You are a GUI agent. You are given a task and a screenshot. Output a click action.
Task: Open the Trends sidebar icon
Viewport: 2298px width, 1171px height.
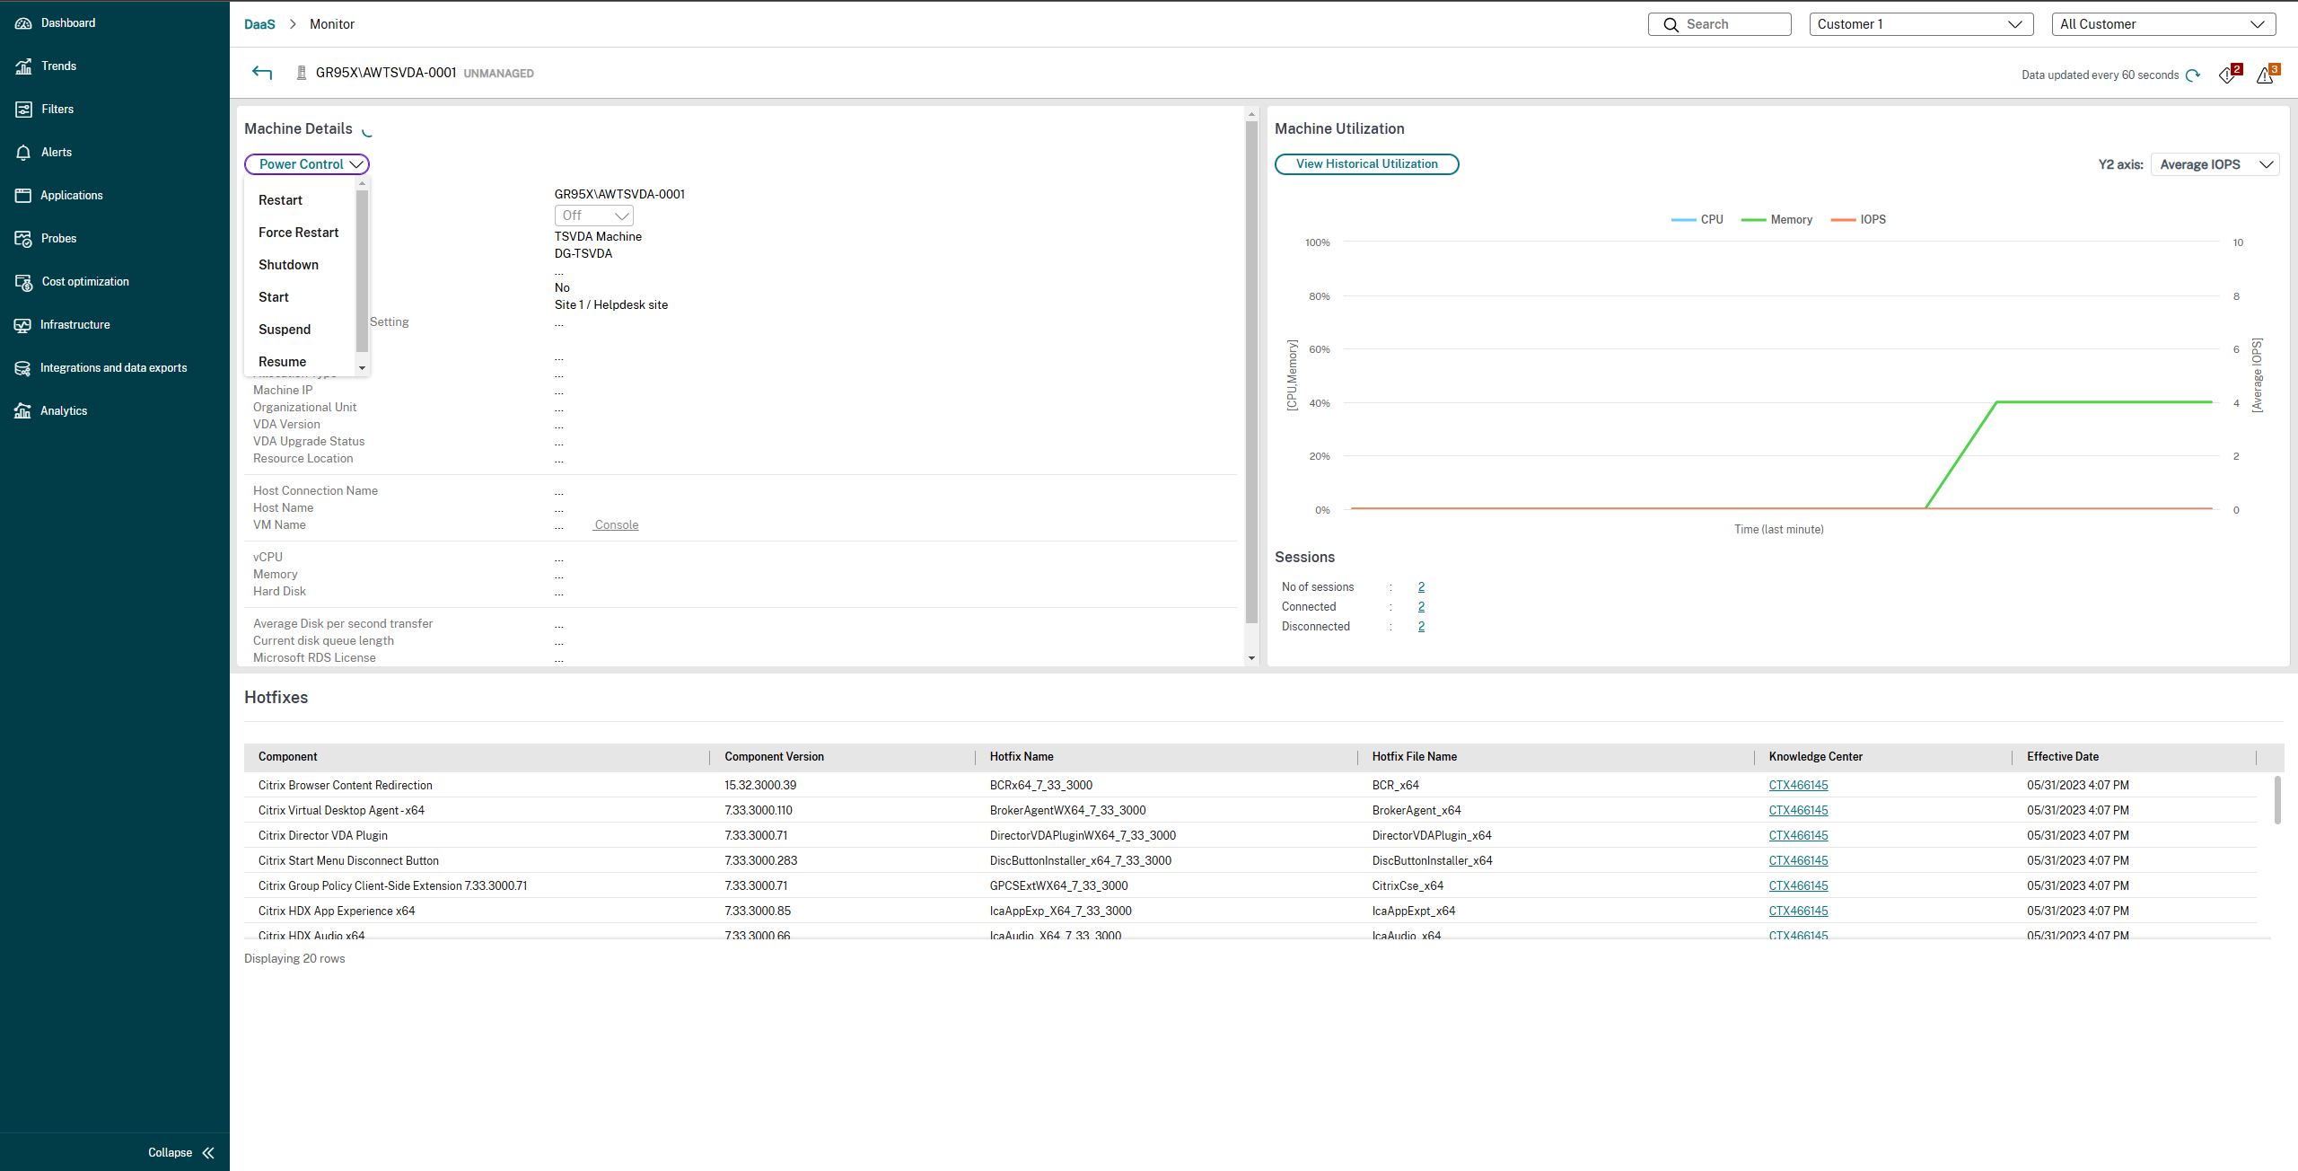[x=23, y=66]
